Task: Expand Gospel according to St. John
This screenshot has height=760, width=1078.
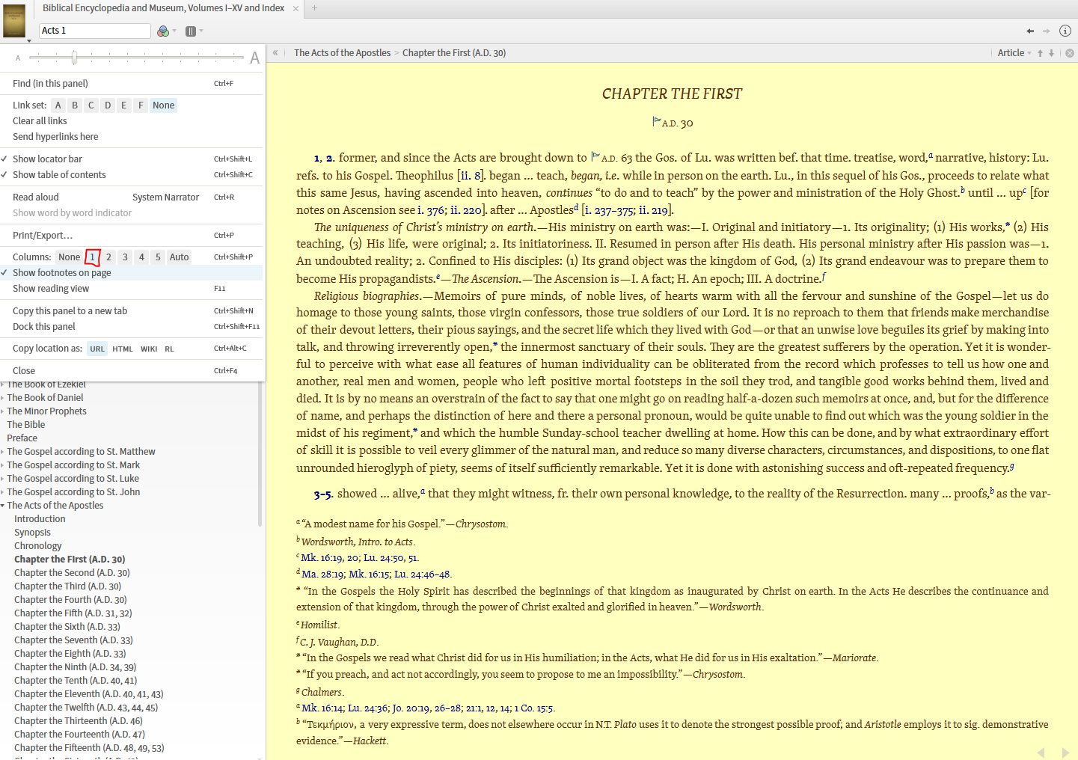Action: pos(3,492)
